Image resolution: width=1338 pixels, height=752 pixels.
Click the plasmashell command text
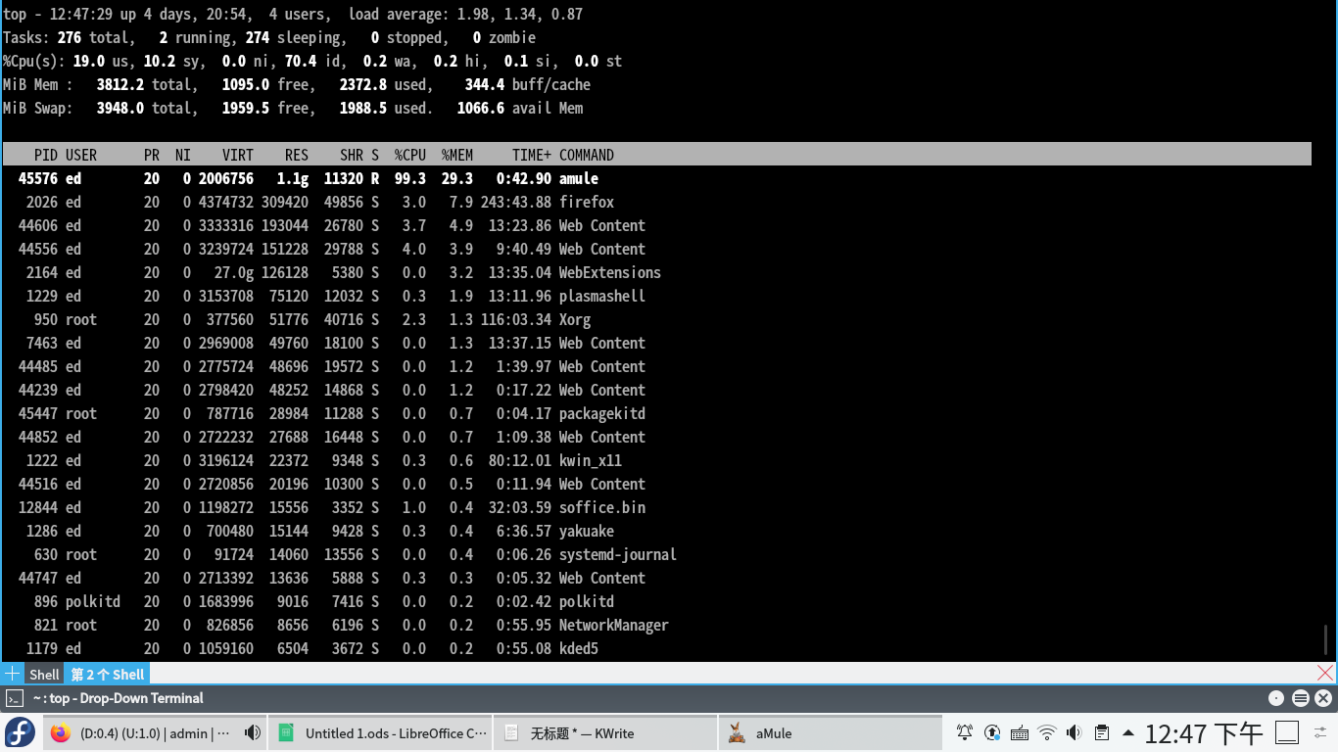click(x=602, y=296)
